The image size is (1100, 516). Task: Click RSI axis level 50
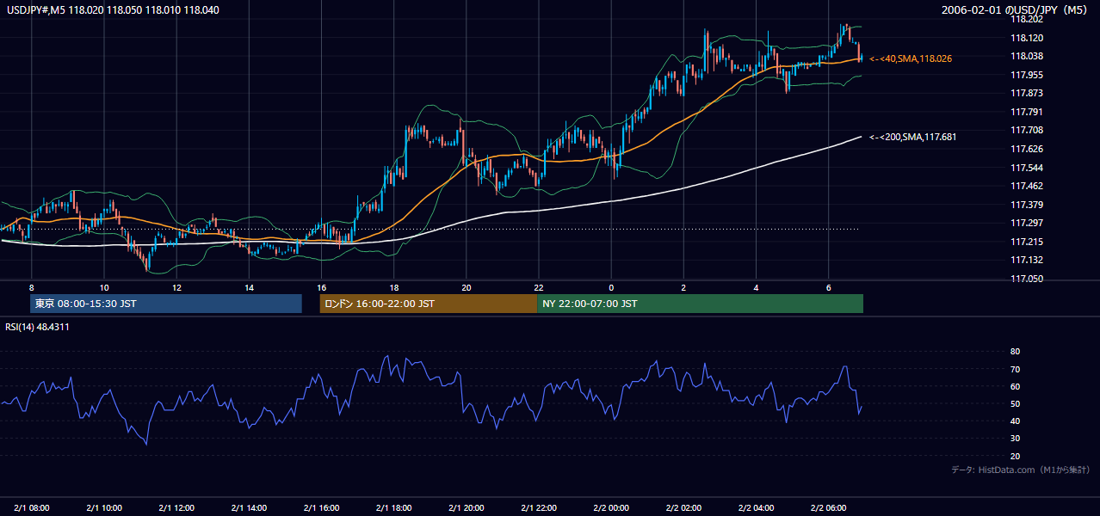[x=1015, y=403]
